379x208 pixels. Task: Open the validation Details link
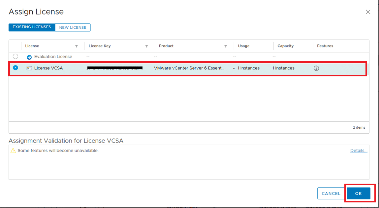click(x=359, y=151)
